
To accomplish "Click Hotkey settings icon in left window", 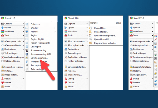I will point(2,61).
